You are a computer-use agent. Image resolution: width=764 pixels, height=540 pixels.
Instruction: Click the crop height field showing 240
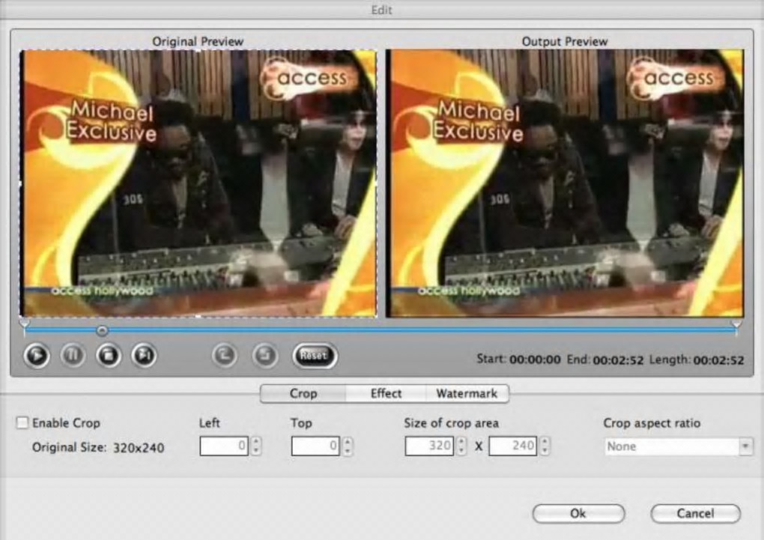(x=513, y=446)
